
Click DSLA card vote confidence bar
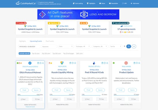point(30,96)
